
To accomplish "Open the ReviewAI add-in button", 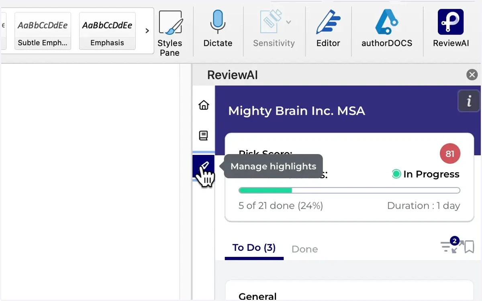I will point(451,29).
